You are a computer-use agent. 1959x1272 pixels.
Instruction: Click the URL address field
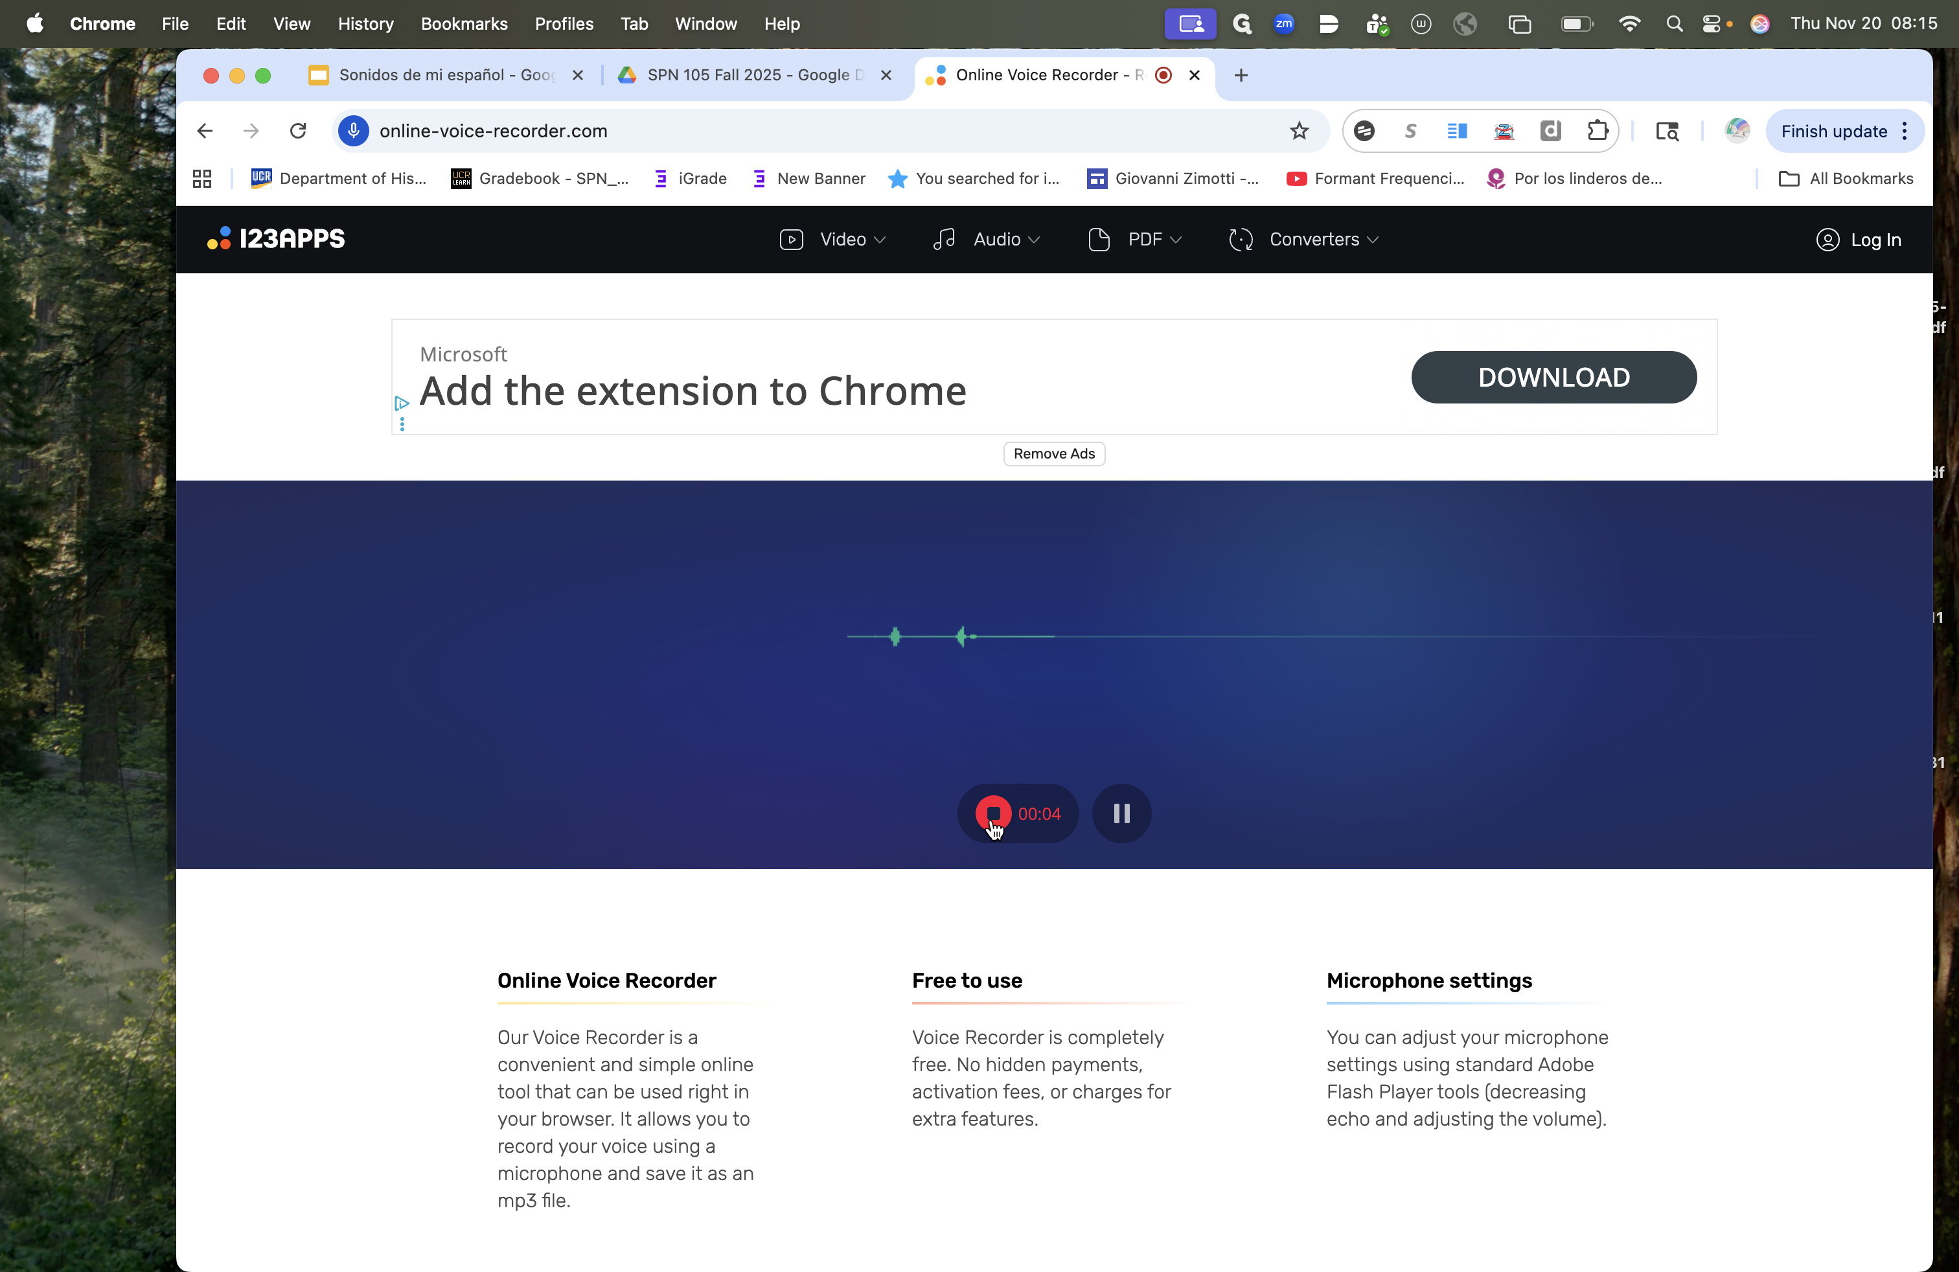point(823,131)
